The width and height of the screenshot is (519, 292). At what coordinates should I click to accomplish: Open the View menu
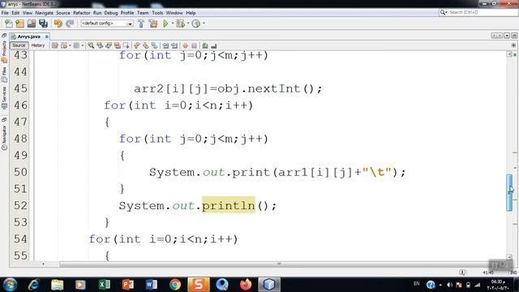click(x=28, y=13)
